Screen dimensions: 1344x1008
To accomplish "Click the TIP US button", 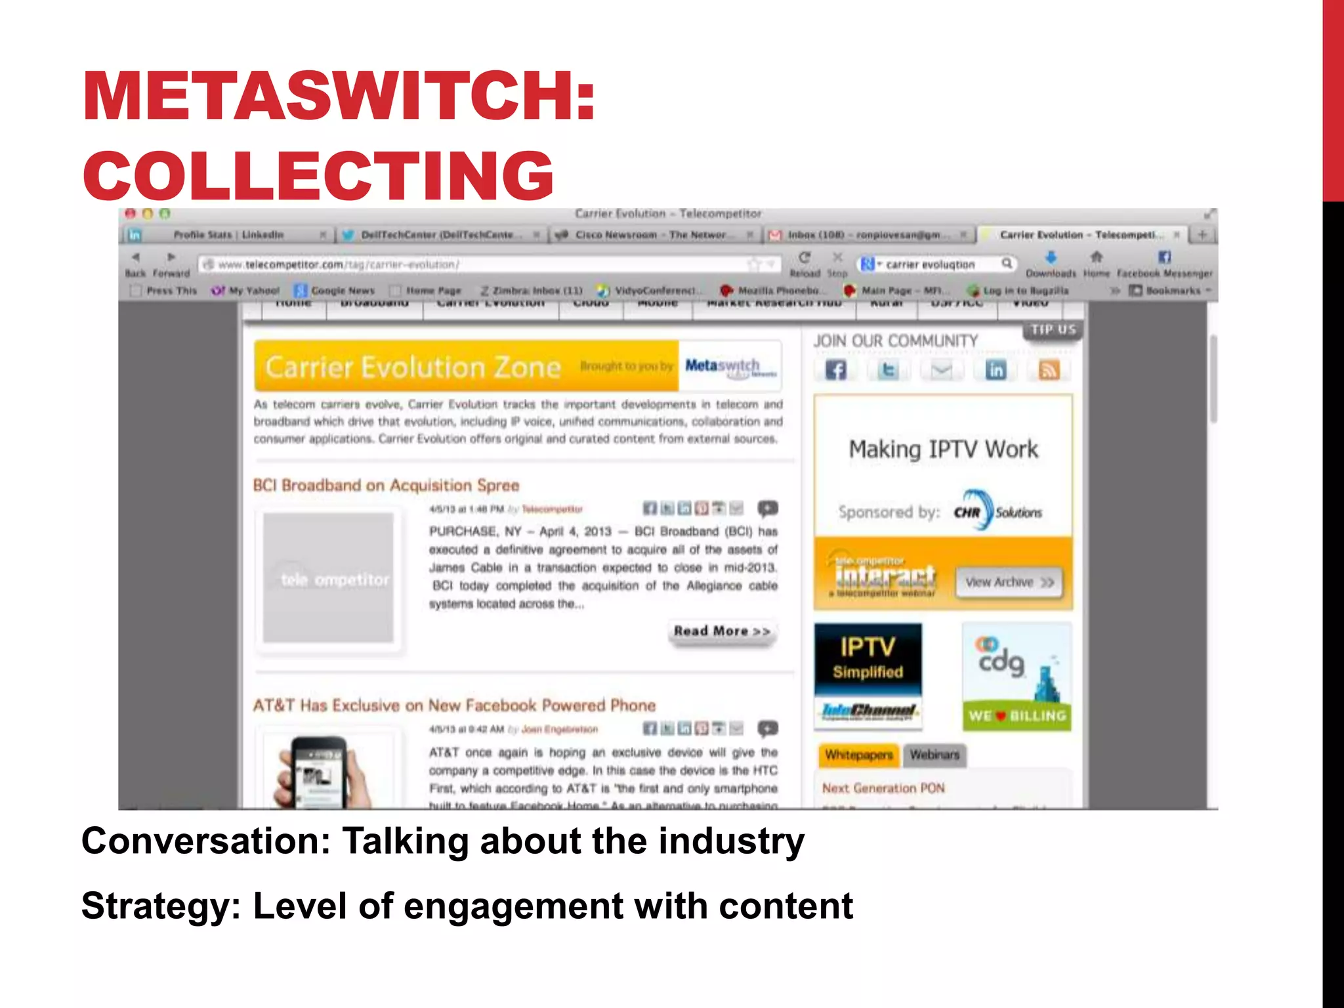I will (x=1053, y=329).
